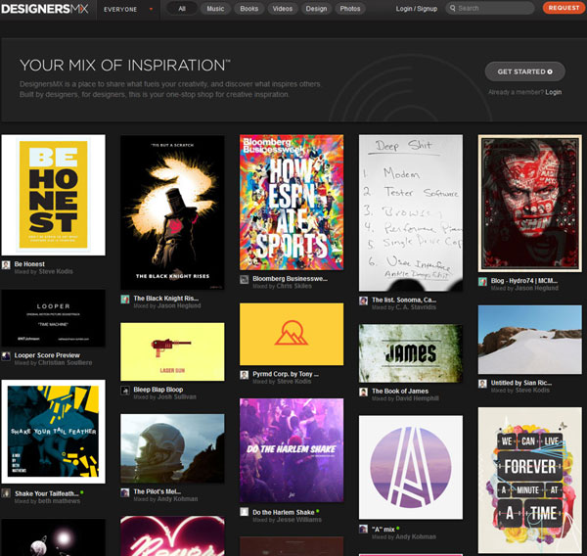This screenshot has width=587, height=556.
Task: Open the Be Honest poster thumbnail
Action: [53, 195]
